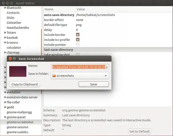Expand the evolution-data-server node
The image size is (173, 136).
pos(5,97)
